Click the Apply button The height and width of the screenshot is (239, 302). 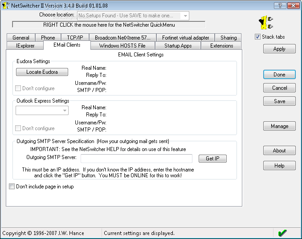point(279,49)
